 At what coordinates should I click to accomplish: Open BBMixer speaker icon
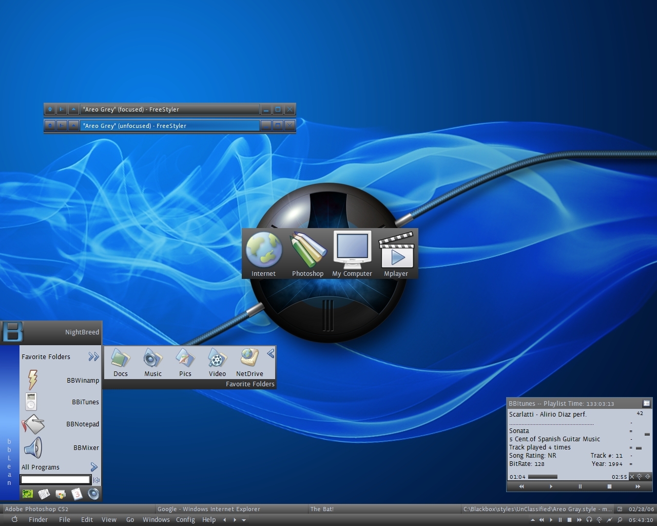(x=32, y=448)
